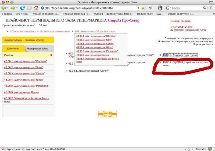Open main list '43.08.6. Аккумуляторы Прочие'
The image size is (215, 151).
point(180,55)
